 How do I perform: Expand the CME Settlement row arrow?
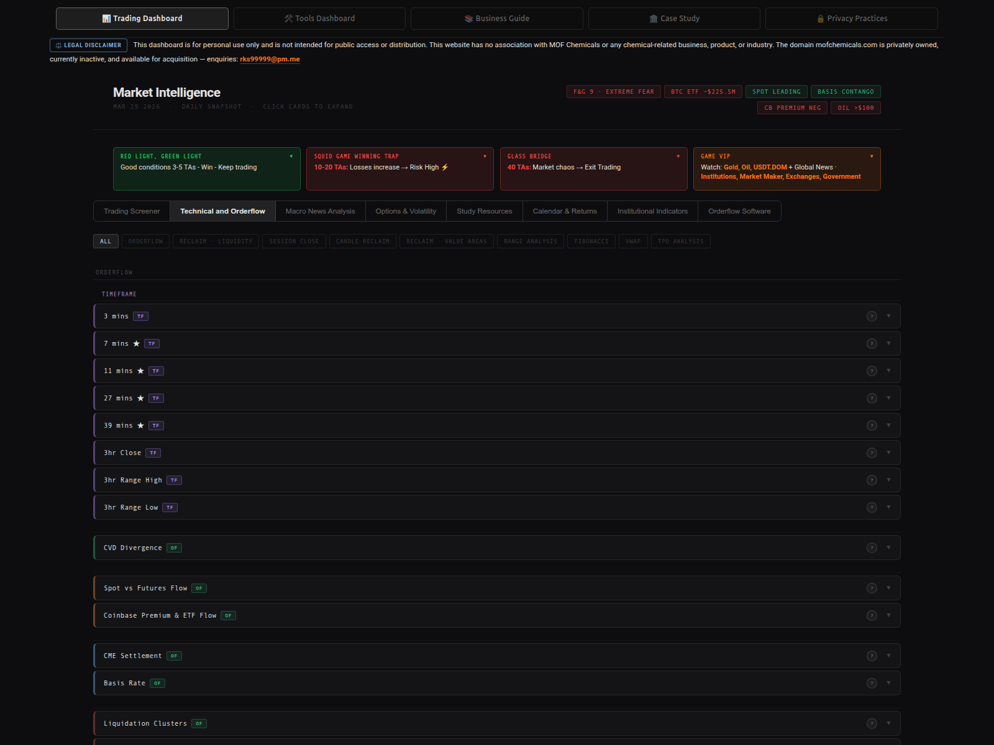(x=888, y=656)
